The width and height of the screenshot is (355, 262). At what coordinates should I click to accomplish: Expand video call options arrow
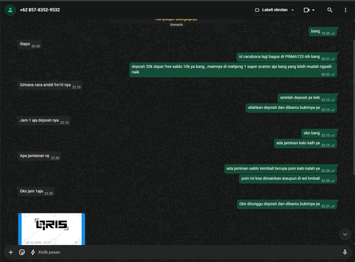pyautogui.click(x=314, y=10)
